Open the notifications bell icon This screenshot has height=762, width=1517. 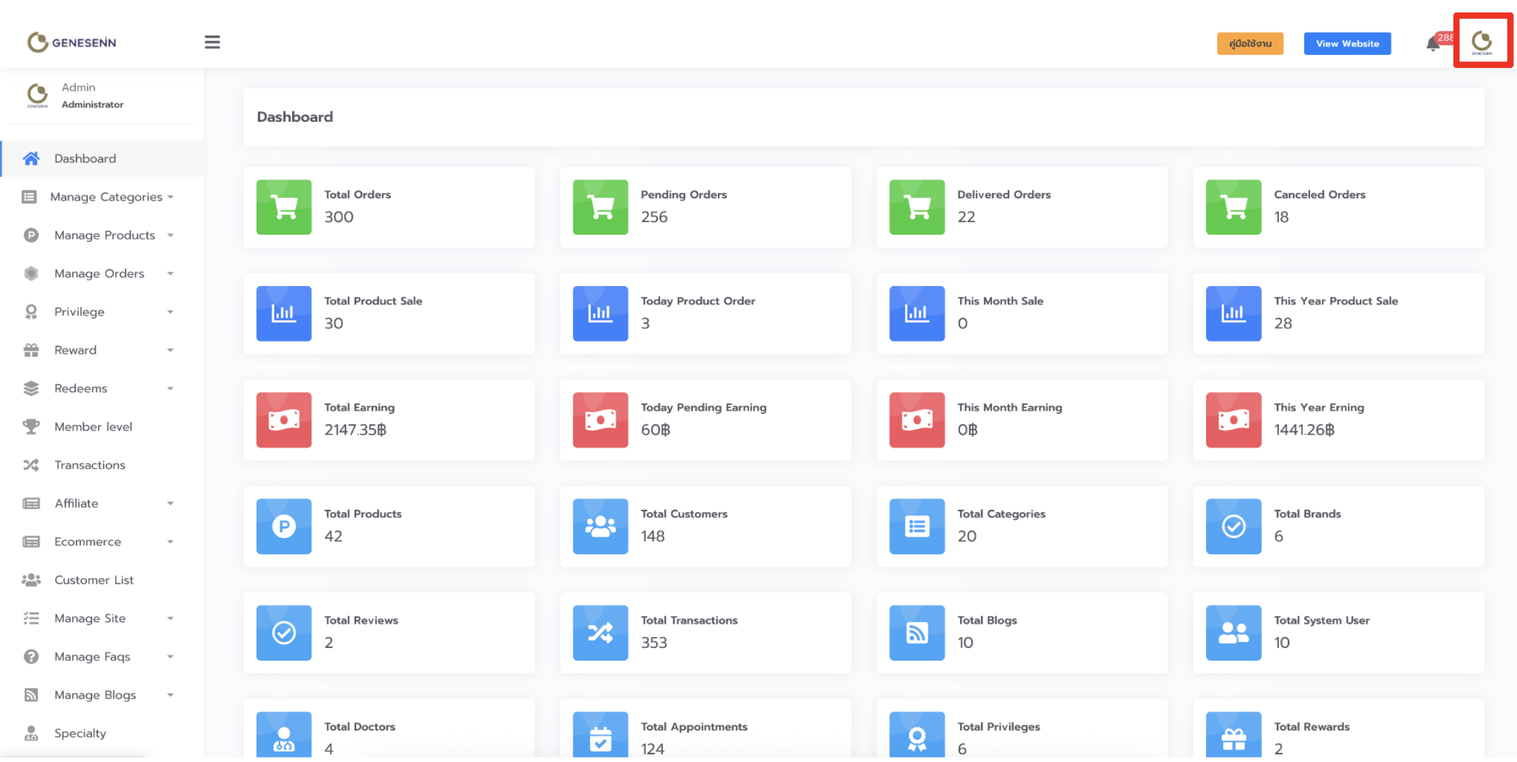[x=1433, y=44]
